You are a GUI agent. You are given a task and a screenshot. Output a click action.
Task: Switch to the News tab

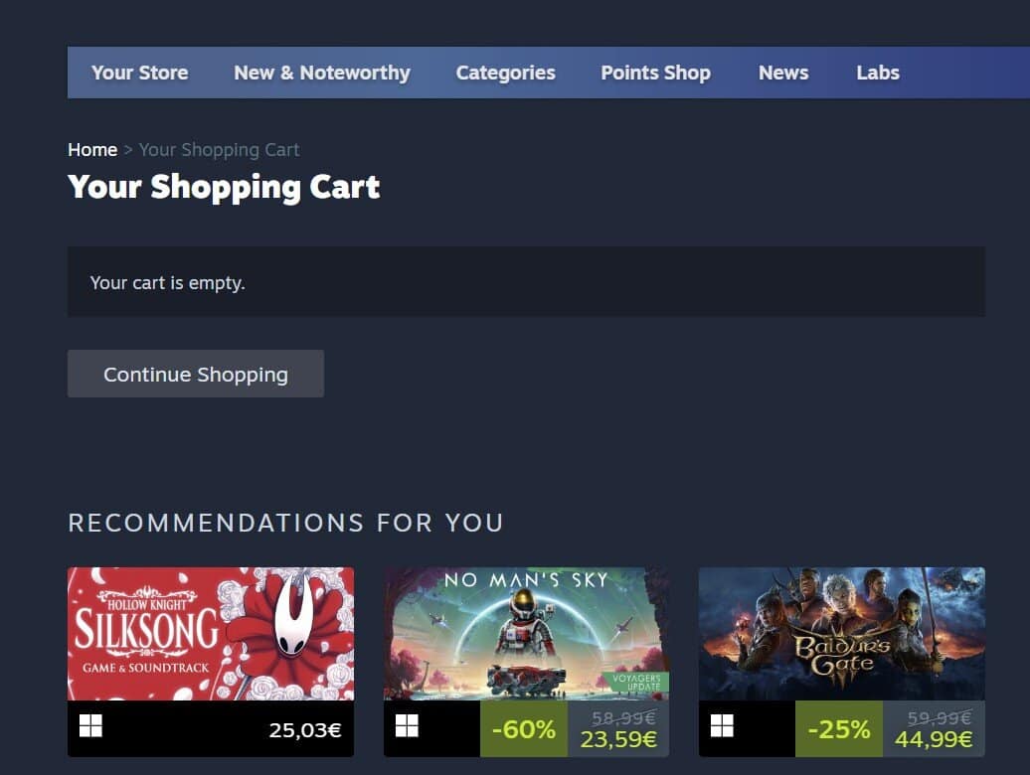coord(783,73)
